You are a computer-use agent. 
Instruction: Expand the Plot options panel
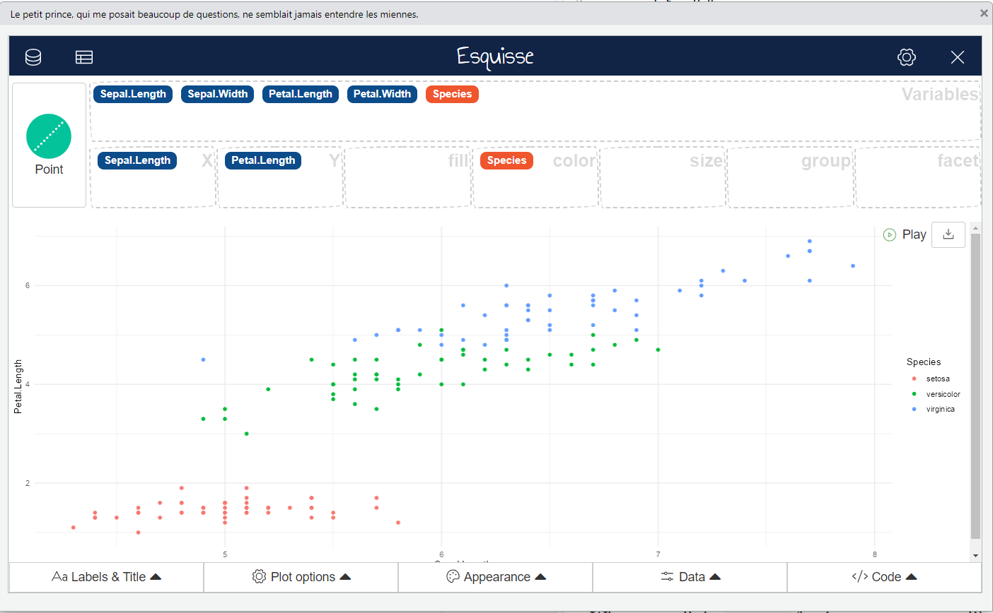point(301,577)
